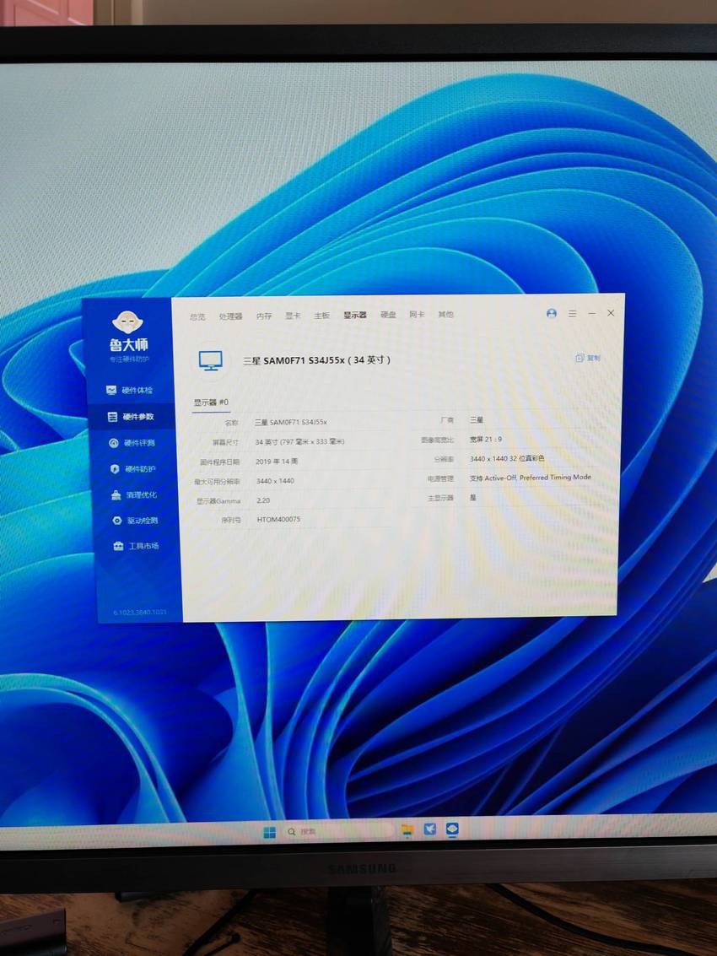This screenshot has height=956, width=717.
Task: Click the primary display value 是
Action: click(473, 498)
